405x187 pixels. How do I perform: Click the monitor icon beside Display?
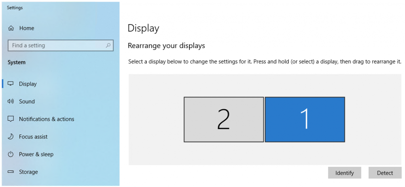tap(11, 84)
